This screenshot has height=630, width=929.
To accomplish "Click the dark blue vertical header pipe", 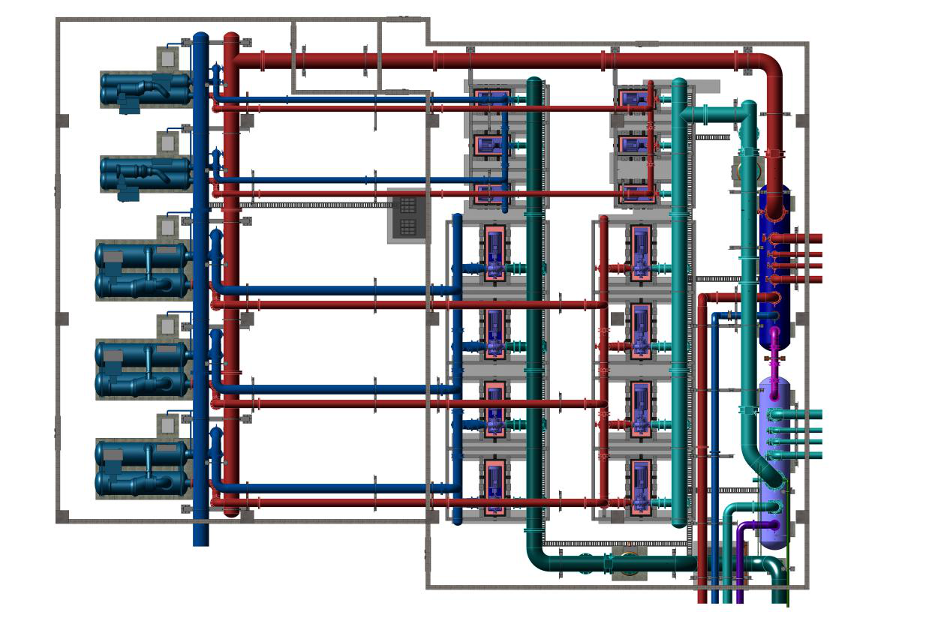I will [x=200, y=300].
